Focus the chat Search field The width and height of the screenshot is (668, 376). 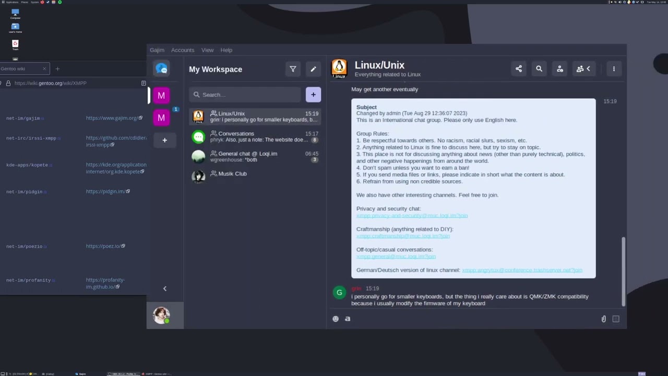[x=244, y=95]
